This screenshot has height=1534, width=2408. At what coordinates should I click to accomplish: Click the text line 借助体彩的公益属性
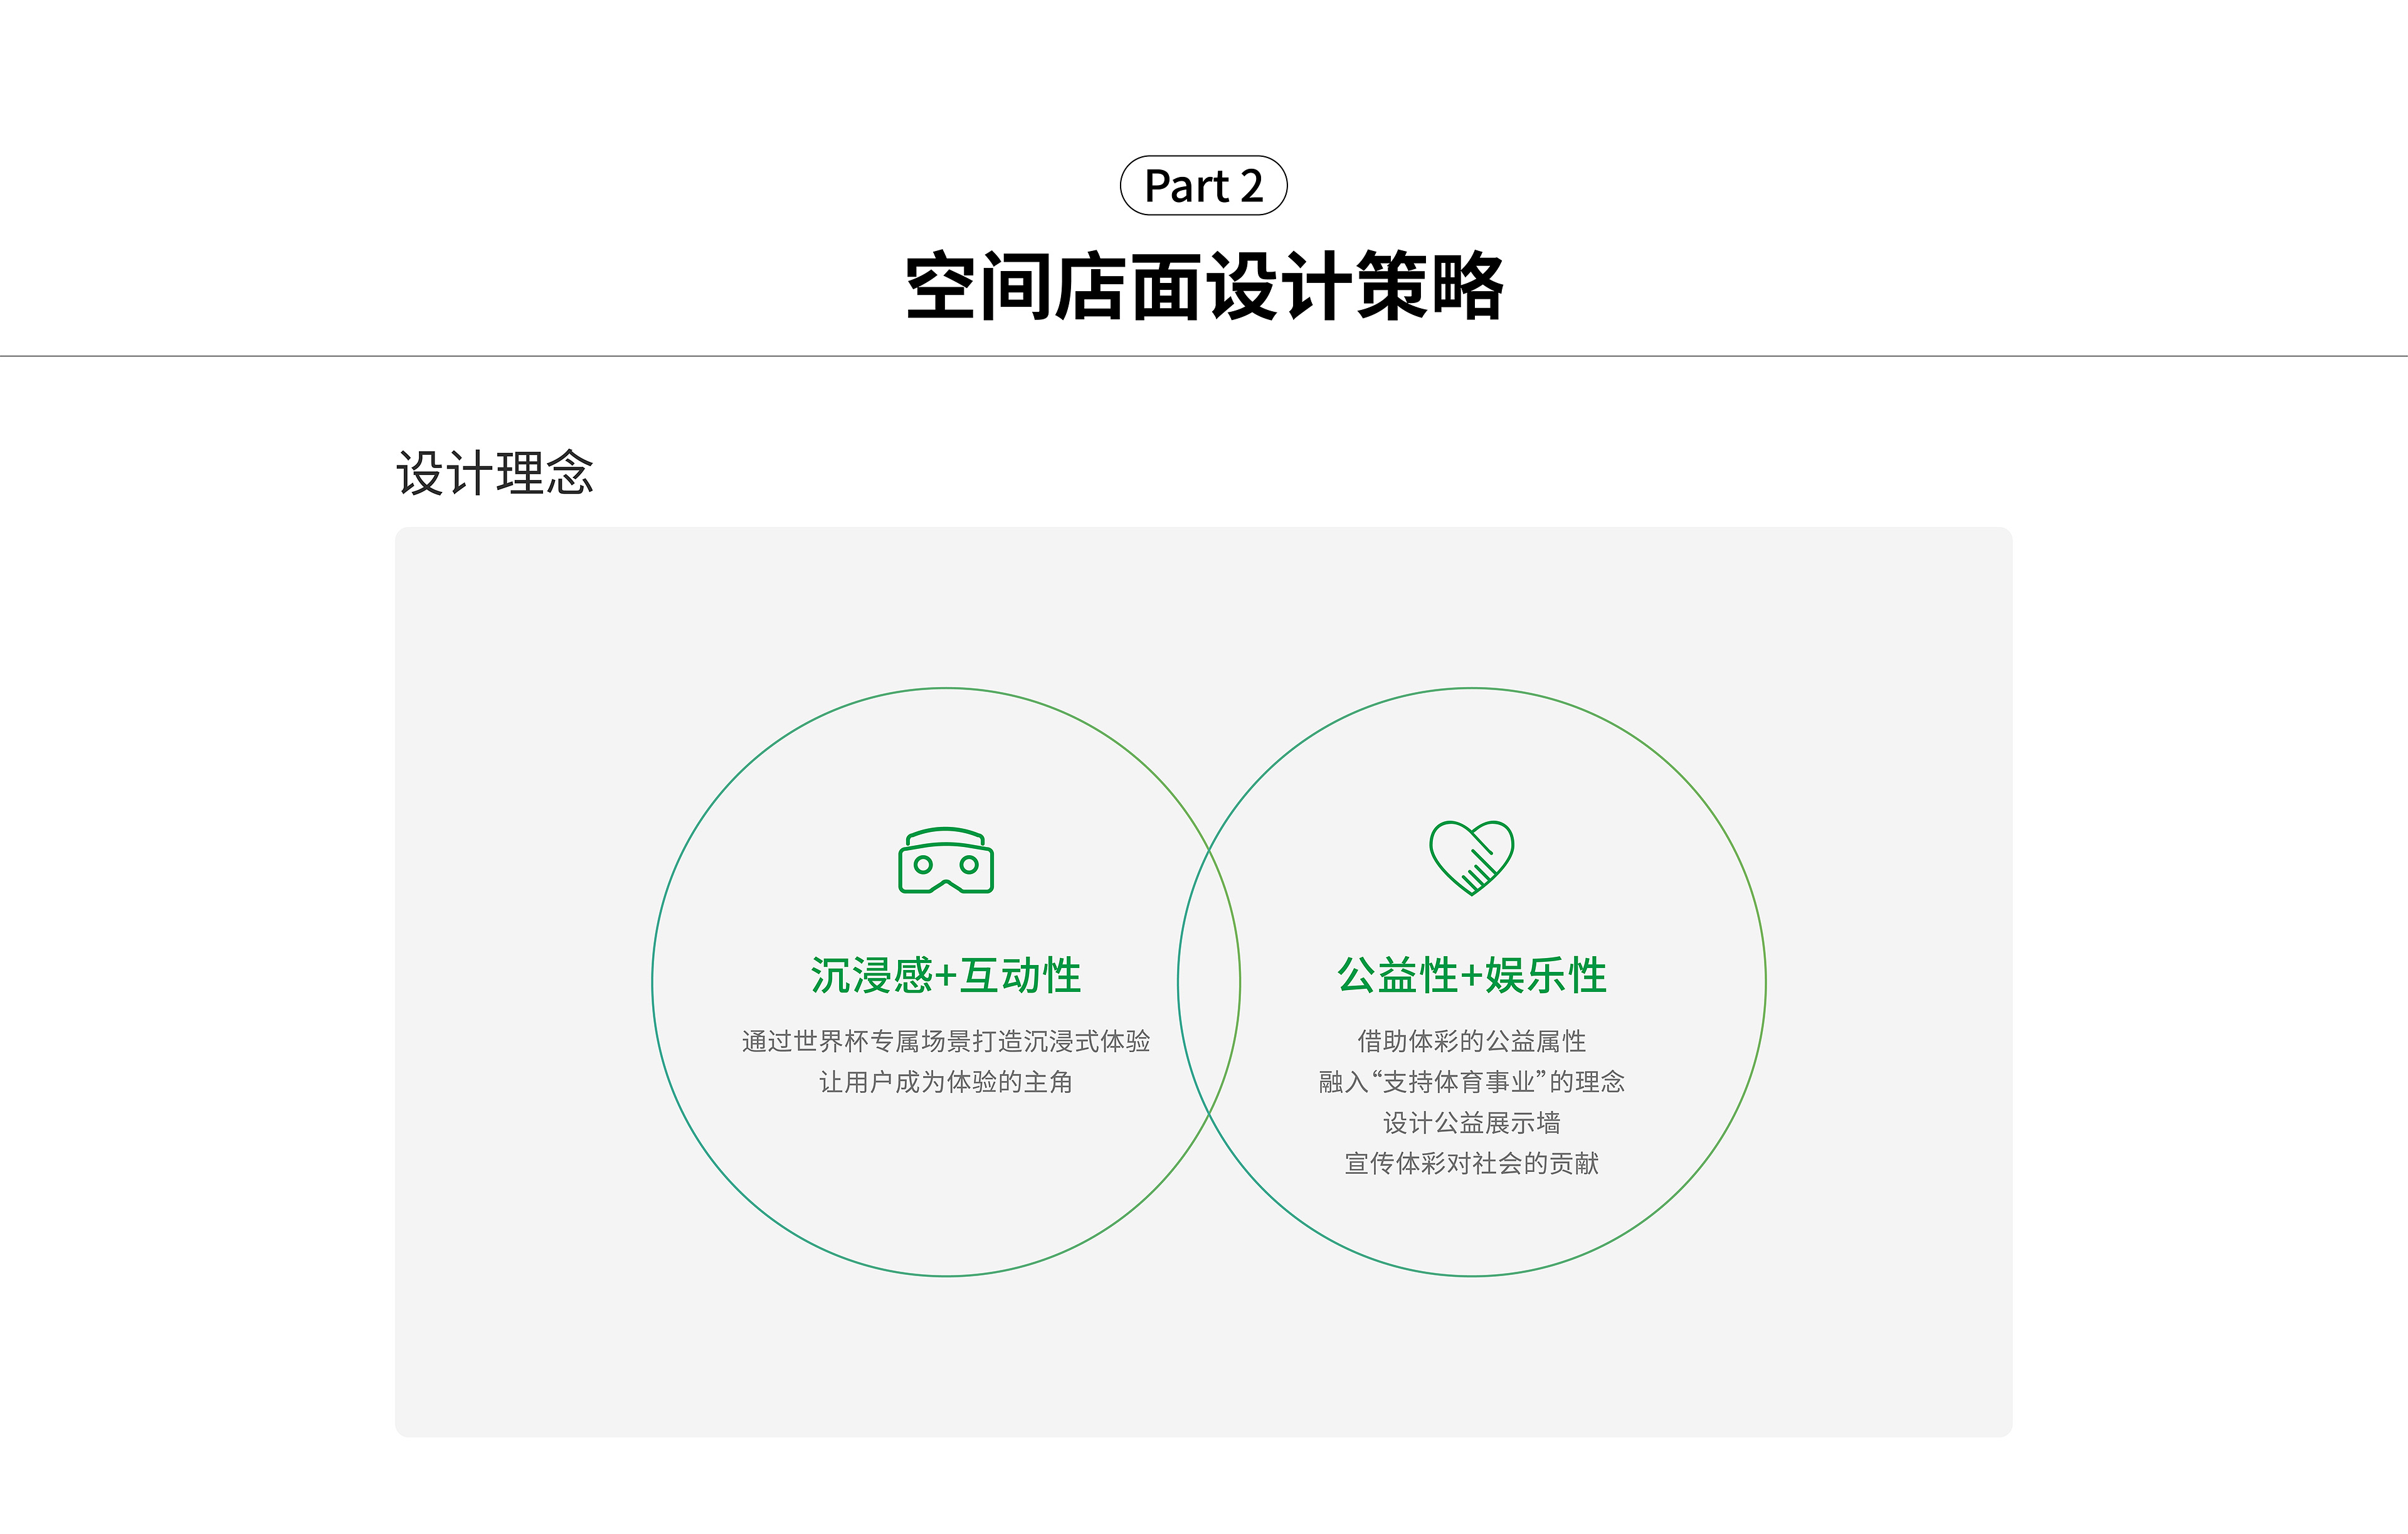click(x=1471, y=1041)
